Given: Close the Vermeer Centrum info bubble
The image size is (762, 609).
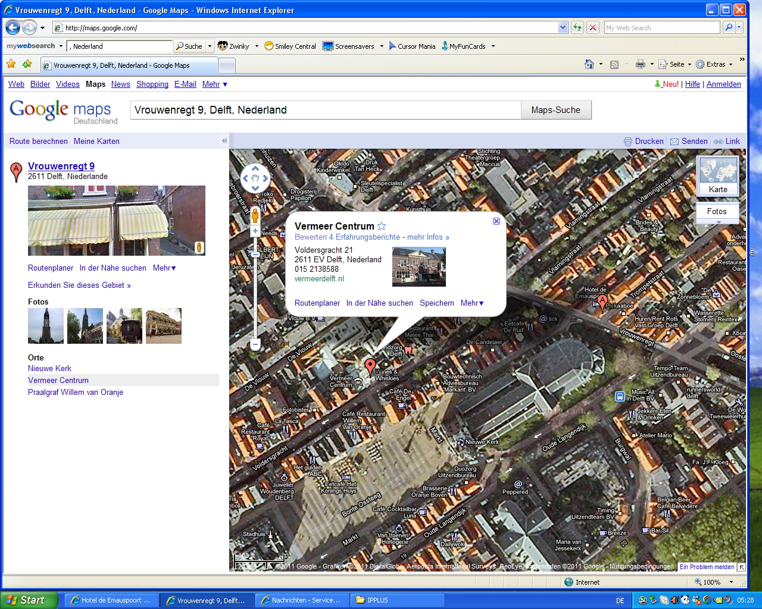Looking at the screenshot, I should point(496,221).
